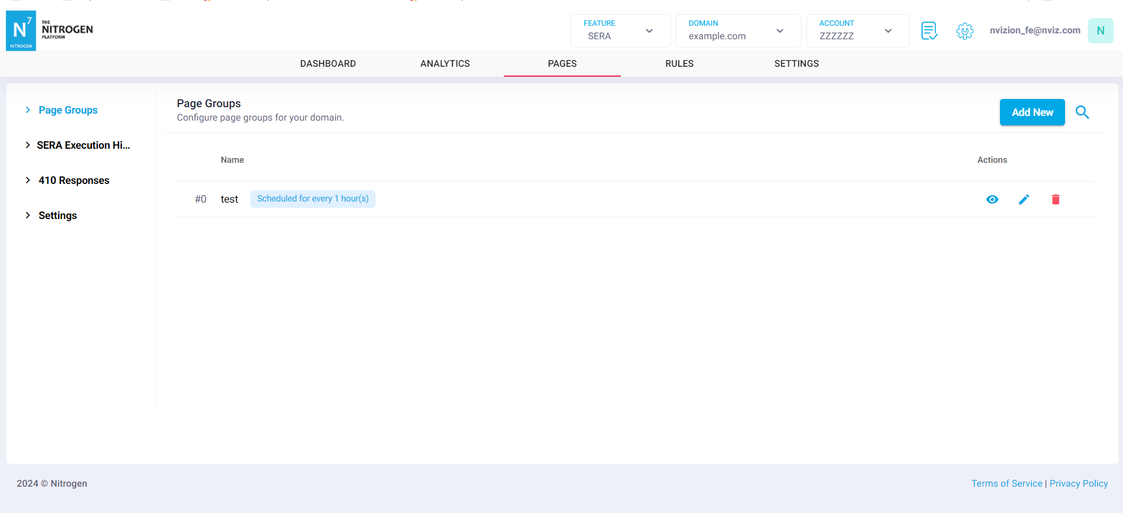
Task: View the test page group with eye icon
Action: tap(992, 200)
